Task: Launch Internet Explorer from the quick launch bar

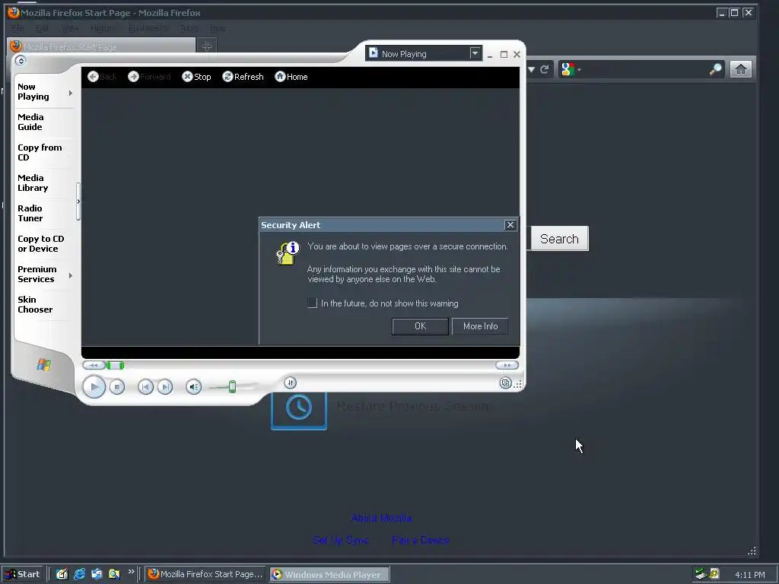Action: pyautogui.click(x=79, y=574)
